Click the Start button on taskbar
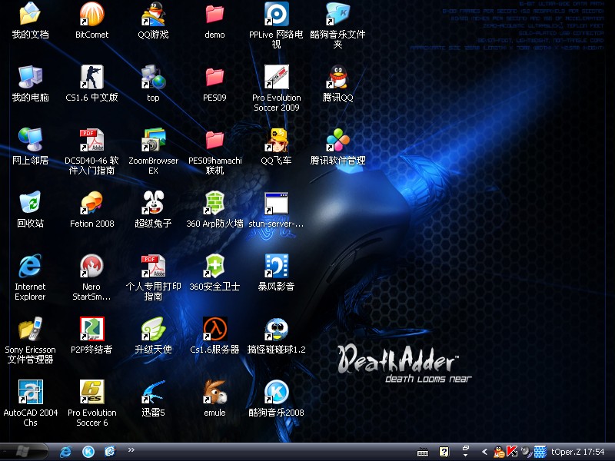Viewport: 615px width, 461px height. point(24,452)
